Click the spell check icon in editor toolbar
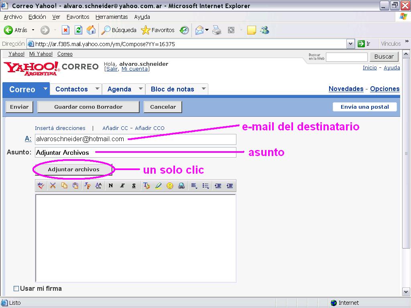This screenshot has width=411, height=308. (41, 186)
